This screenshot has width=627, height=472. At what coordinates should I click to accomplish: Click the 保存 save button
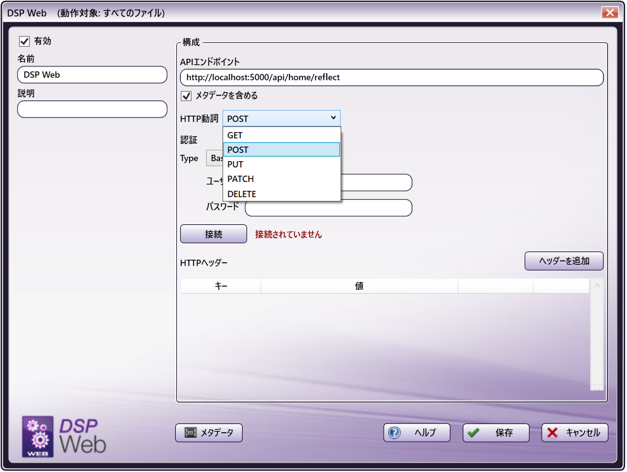[497, 433]
